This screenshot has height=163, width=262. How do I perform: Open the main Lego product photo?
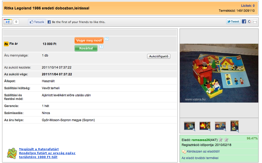click(x=219, y=73)
